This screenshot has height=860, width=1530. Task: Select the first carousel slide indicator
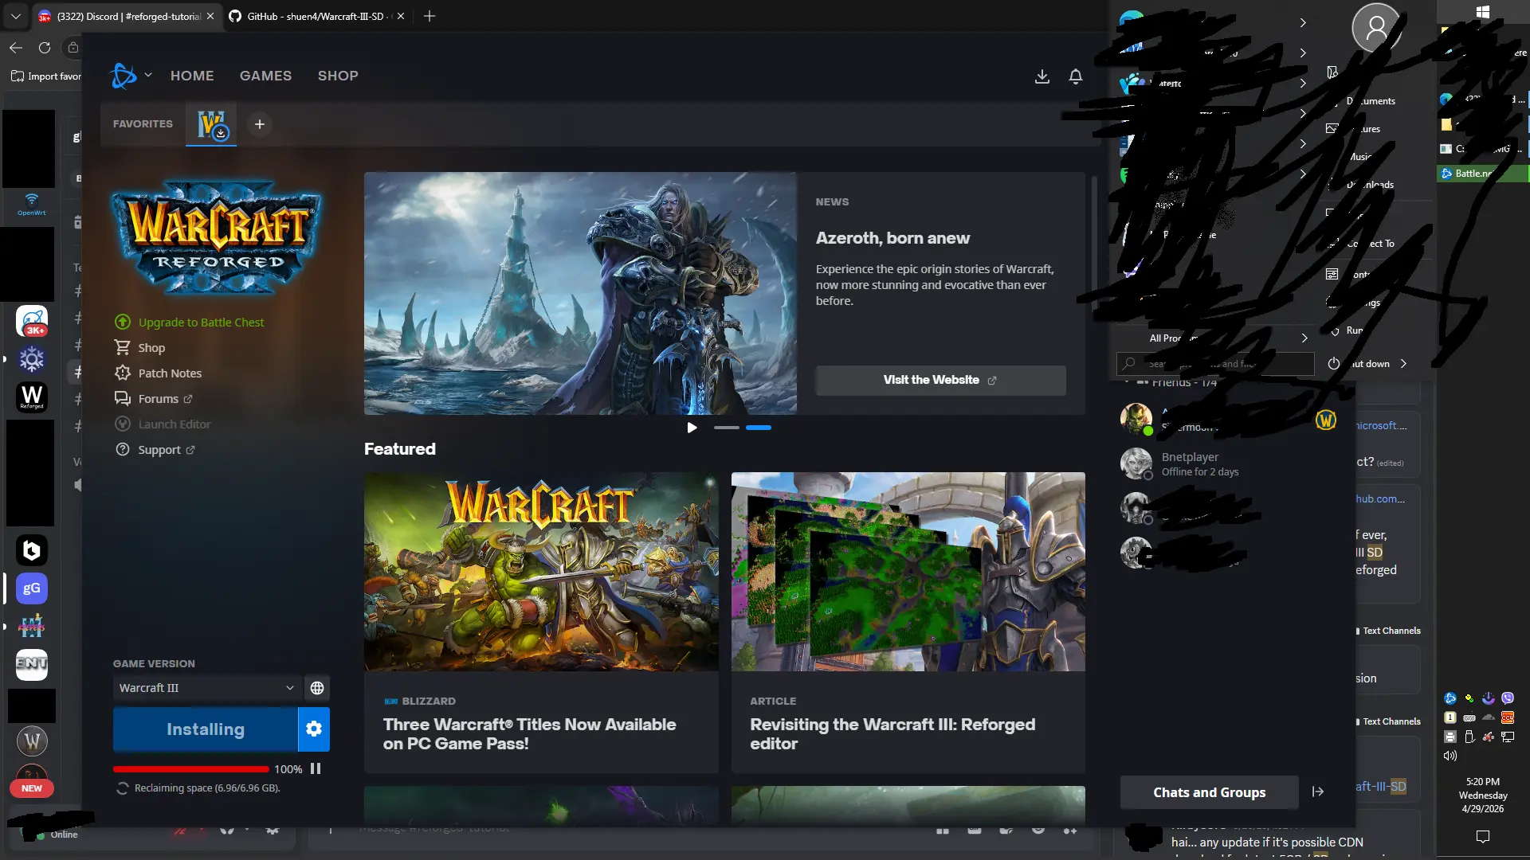(727, 428)
